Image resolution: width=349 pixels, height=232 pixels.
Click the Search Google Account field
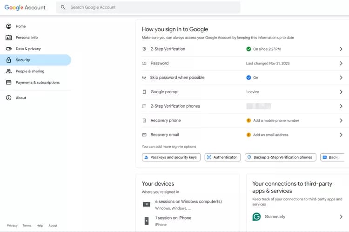click(x=148, y=7)
